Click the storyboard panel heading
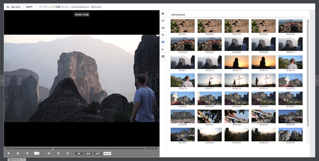Screen dimensions: 319x161 tap(178, 15)
